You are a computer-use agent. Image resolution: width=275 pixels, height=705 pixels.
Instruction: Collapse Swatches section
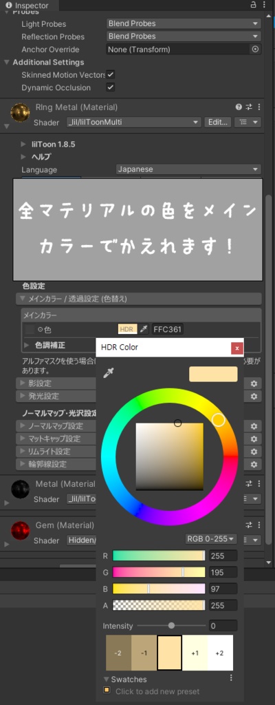click(107, 680)
